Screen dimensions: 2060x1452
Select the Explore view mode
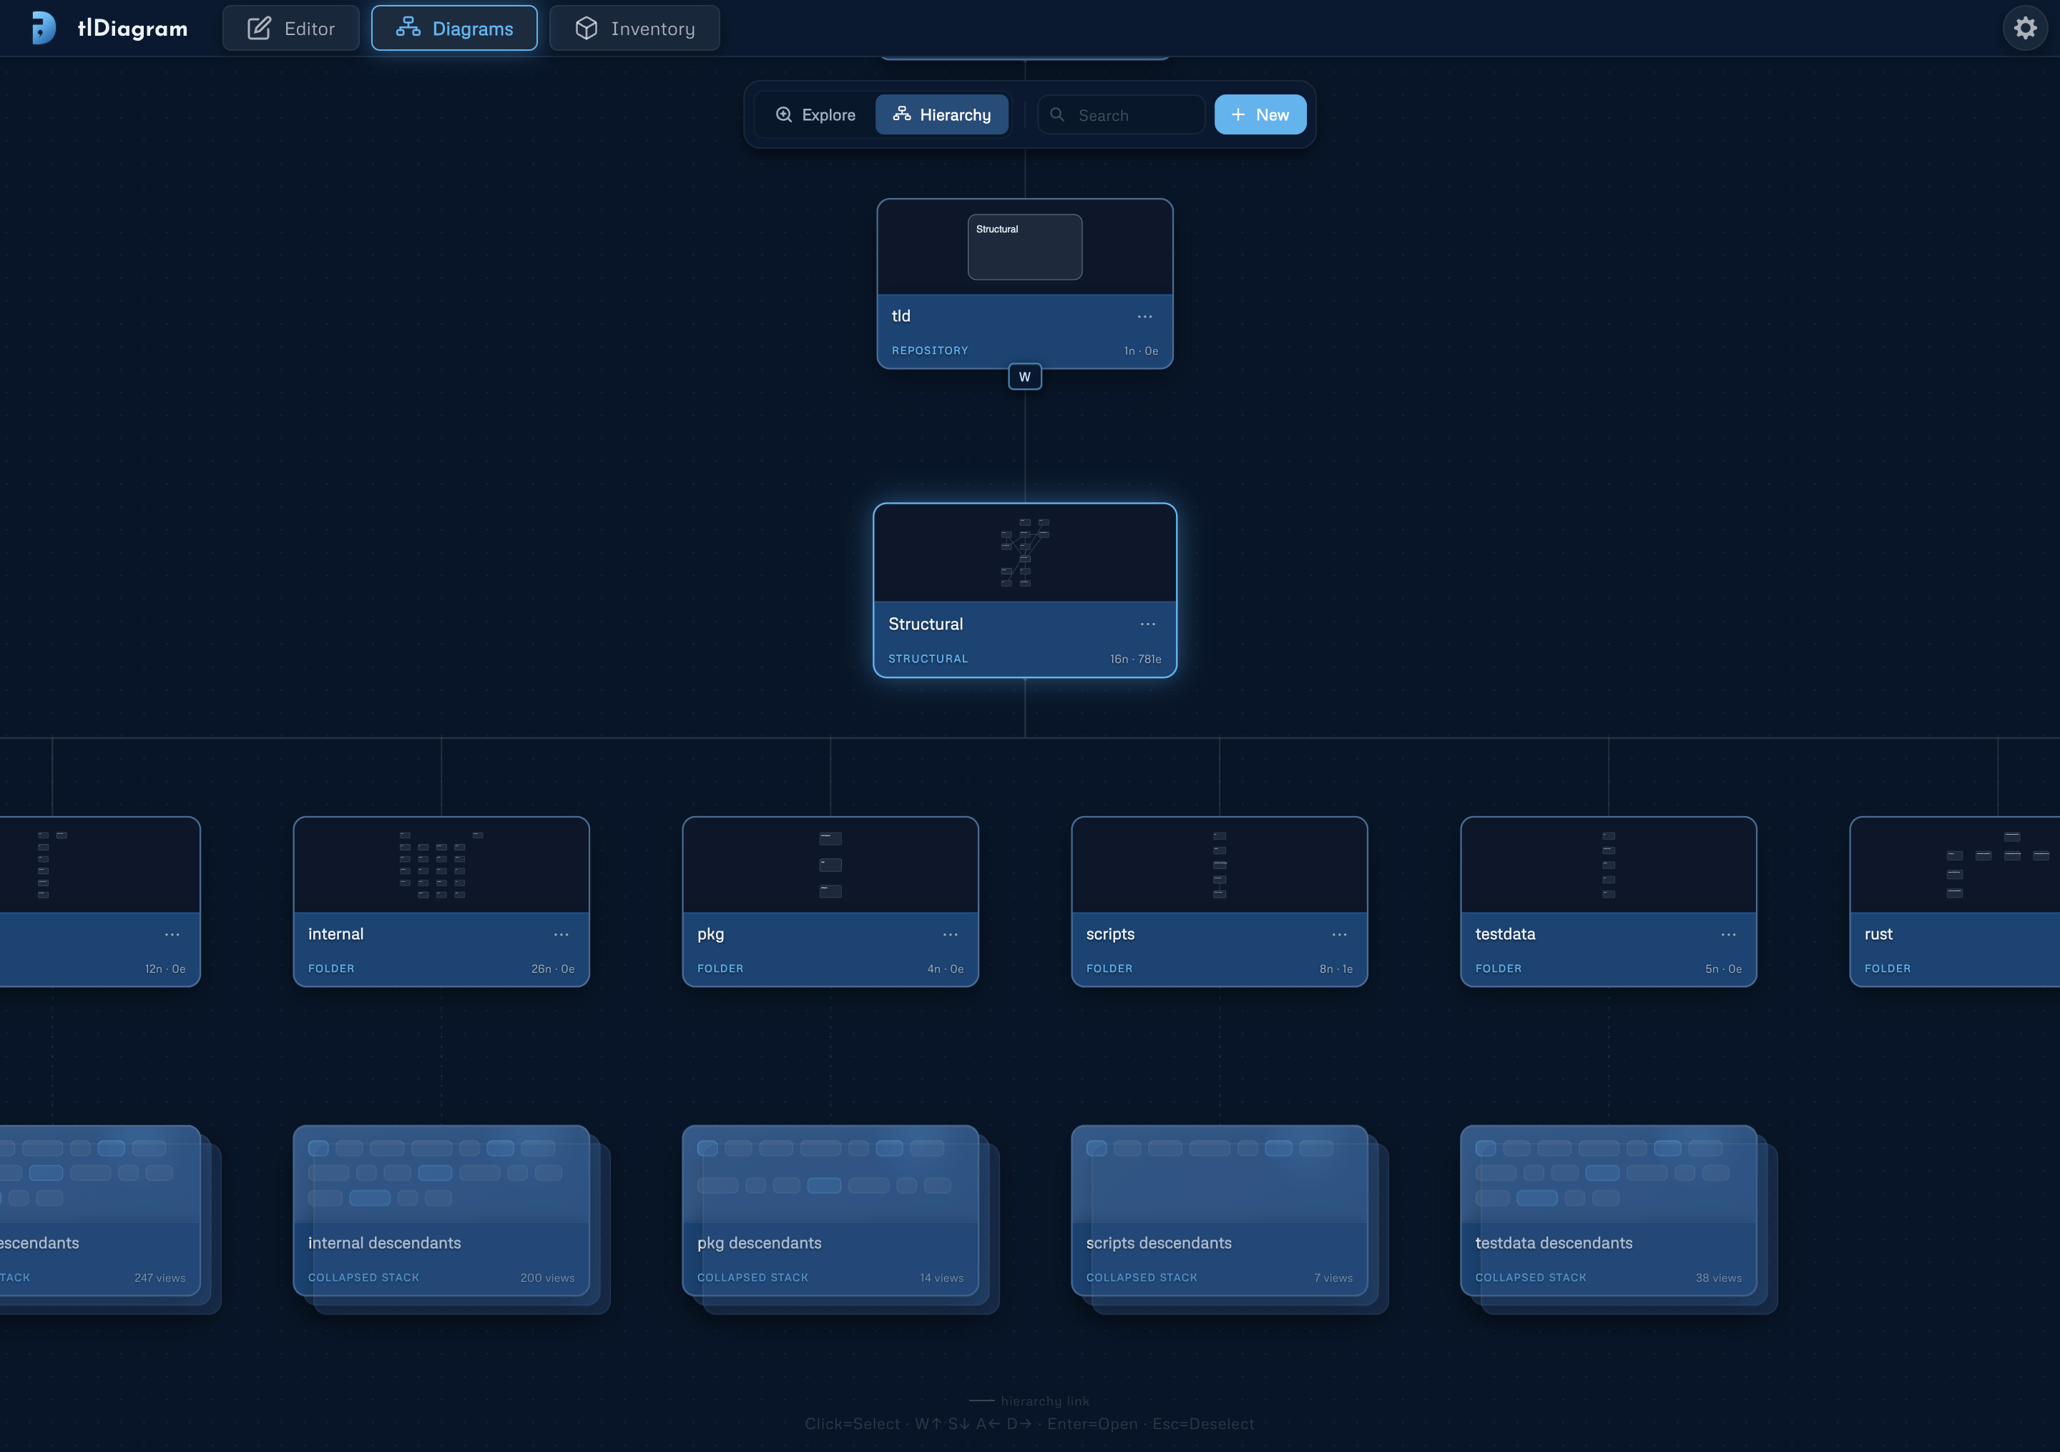(815, 115)
